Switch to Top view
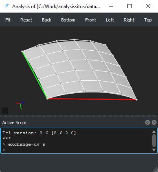 pos(148,20)
